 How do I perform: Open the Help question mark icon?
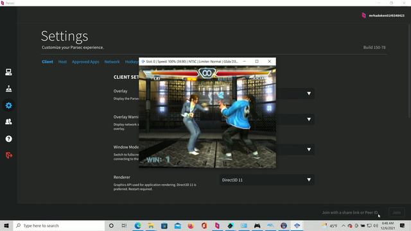(x=8, y=139)
